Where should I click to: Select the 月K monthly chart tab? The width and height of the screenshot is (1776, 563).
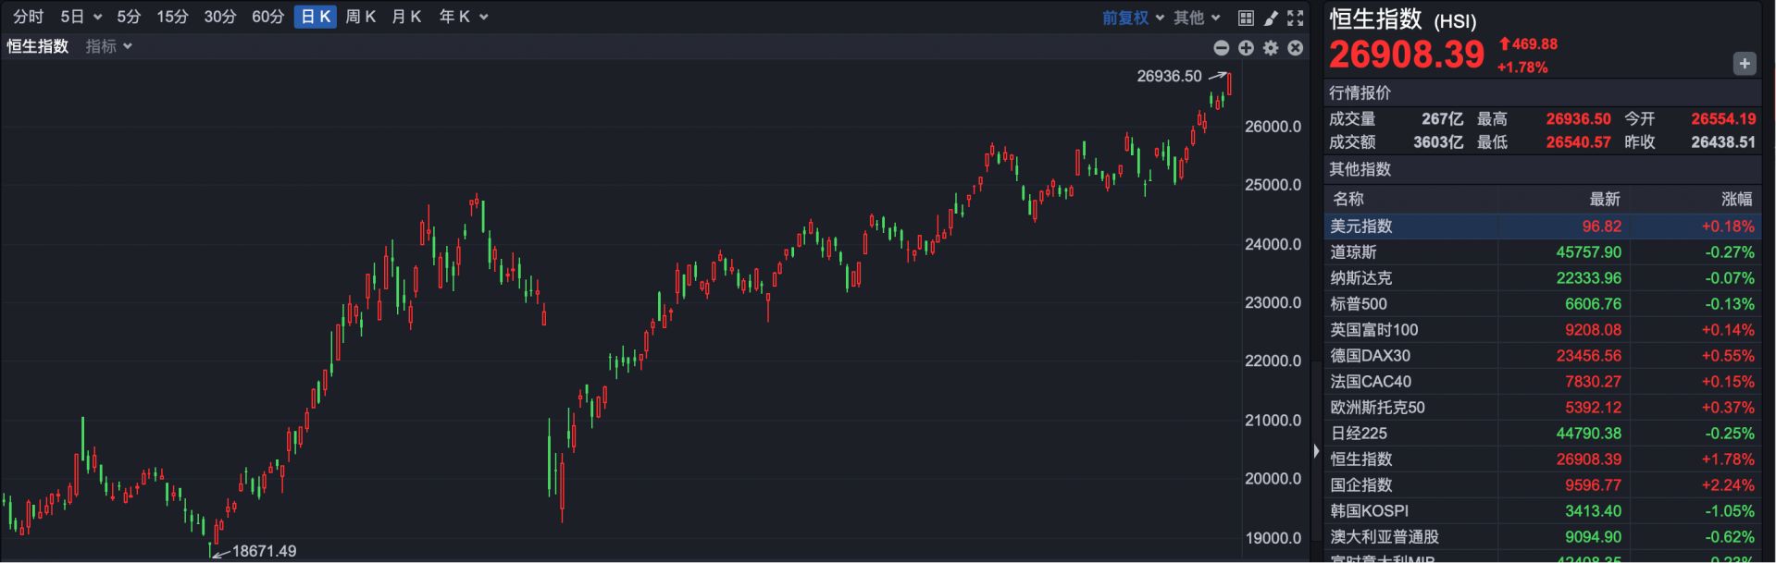point(406,17)
